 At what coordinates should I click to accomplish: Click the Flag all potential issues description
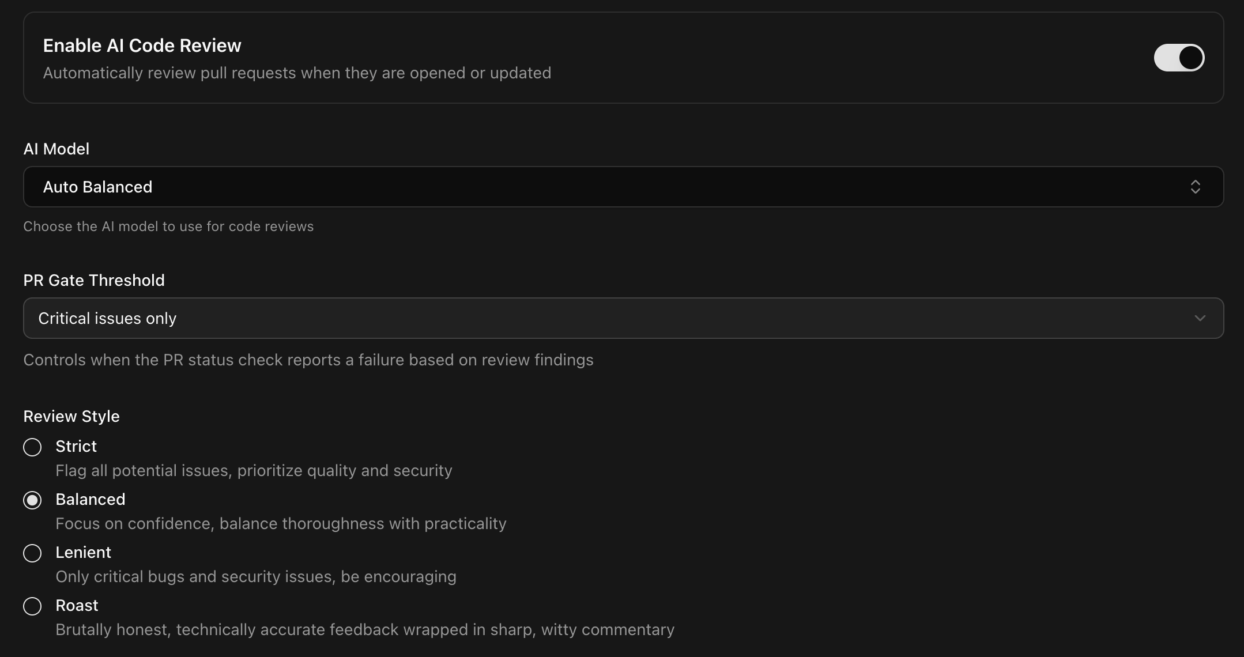254,470
